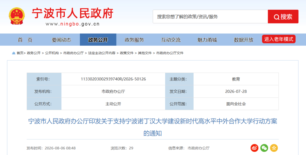The image size is (306, 155).
Task: Click the 浏览次数 29 view count
Action: click(x=122, y=148)
